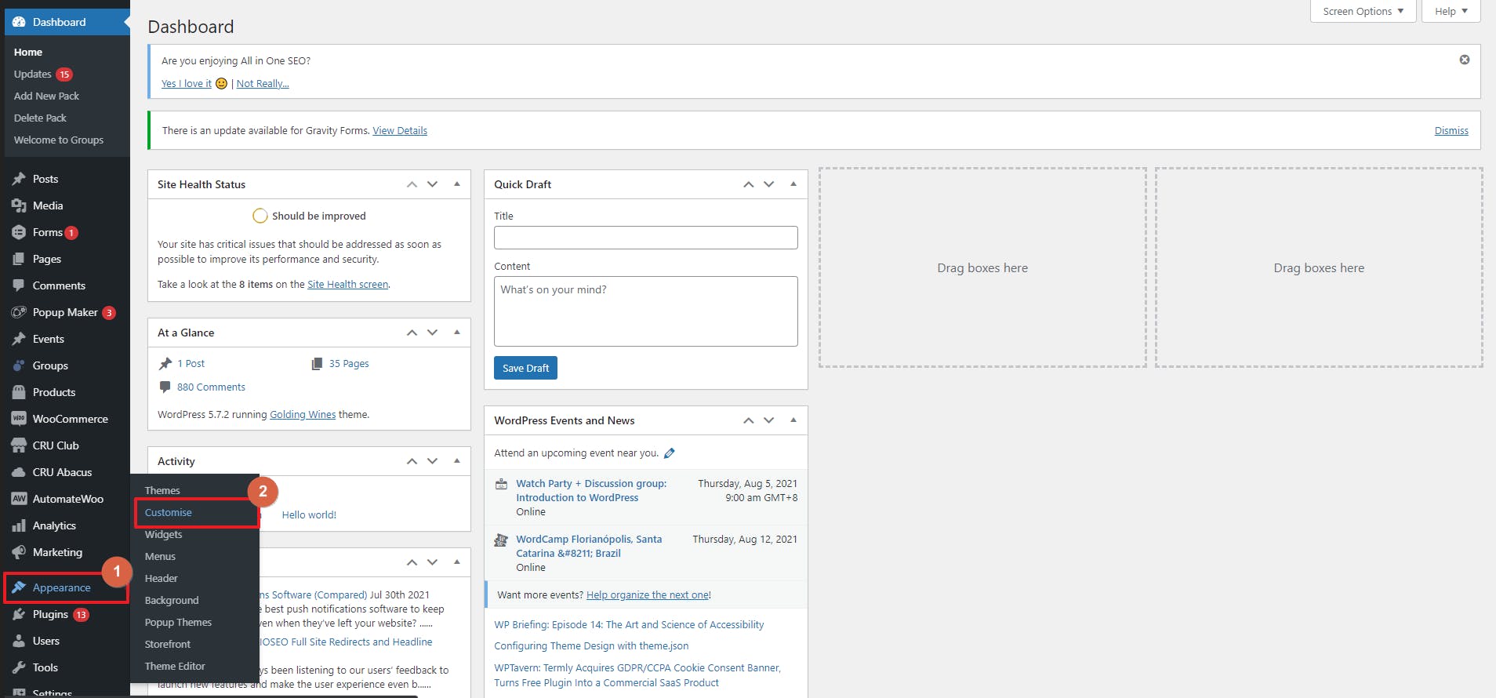Viewport: 1496px width, 698px height.
Task: Click the smiley emoji in SEO notice
Action: coord(221,83)
